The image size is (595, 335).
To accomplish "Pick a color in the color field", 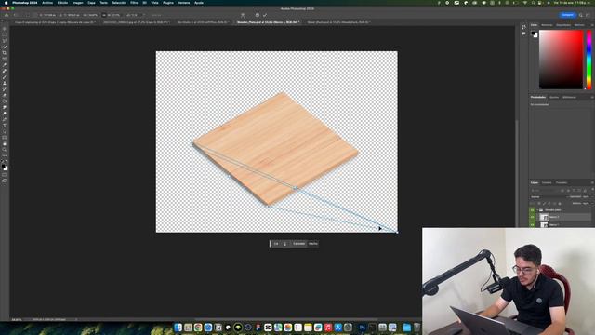I will 561,60.
